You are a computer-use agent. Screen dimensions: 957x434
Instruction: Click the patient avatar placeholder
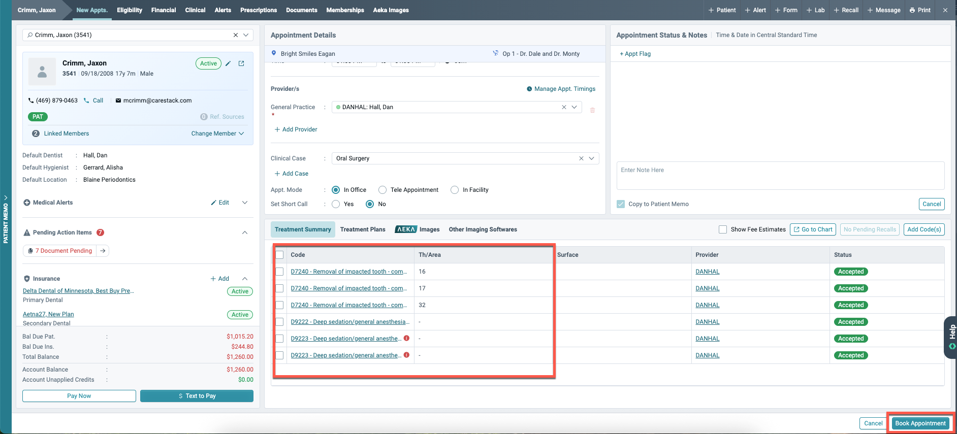[42, 71]
